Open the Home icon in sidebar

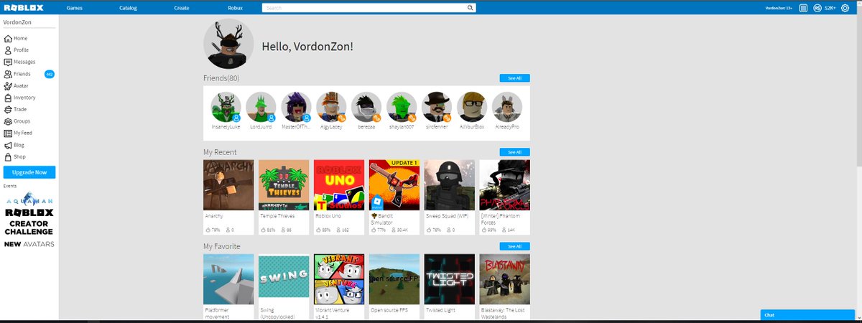pos(8,38)
